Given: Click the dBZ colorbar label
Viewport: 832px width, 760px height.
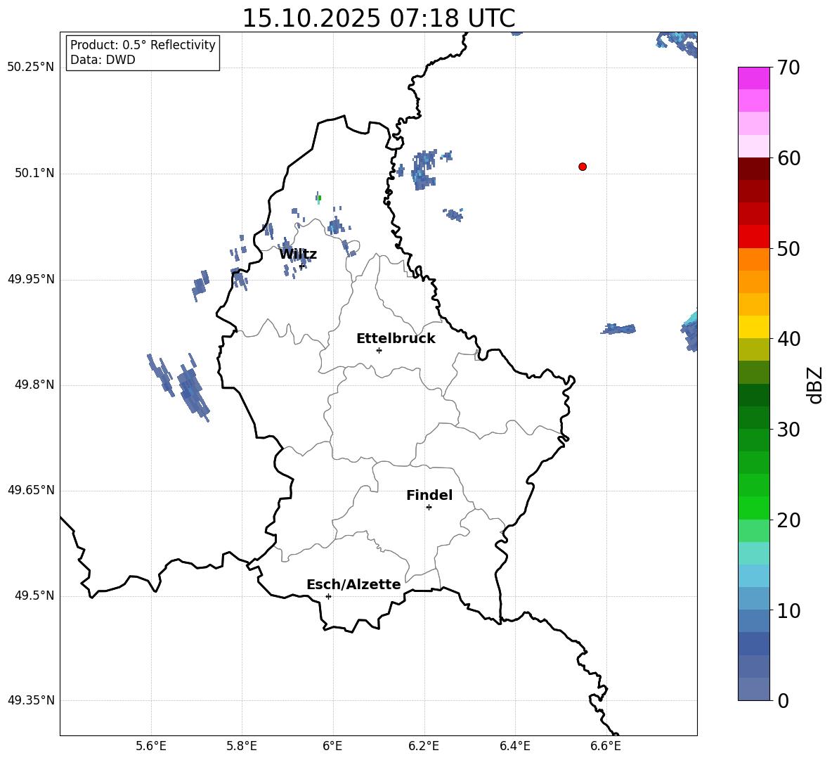Looking at the screenshot, I should coord(815,385).
